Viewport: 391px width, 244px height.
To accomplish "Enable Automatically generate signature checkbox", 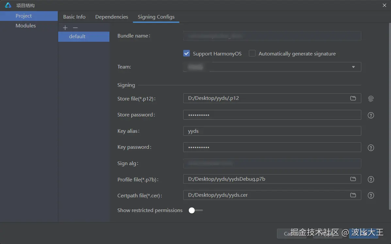I will tap(252, 53).
